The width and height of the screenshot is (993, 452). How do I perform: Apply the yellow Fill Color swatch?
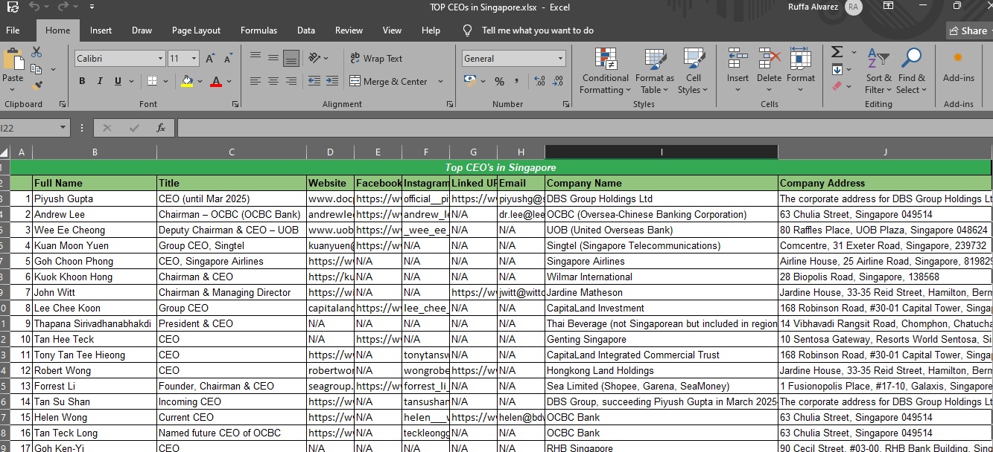coord(187,81)
